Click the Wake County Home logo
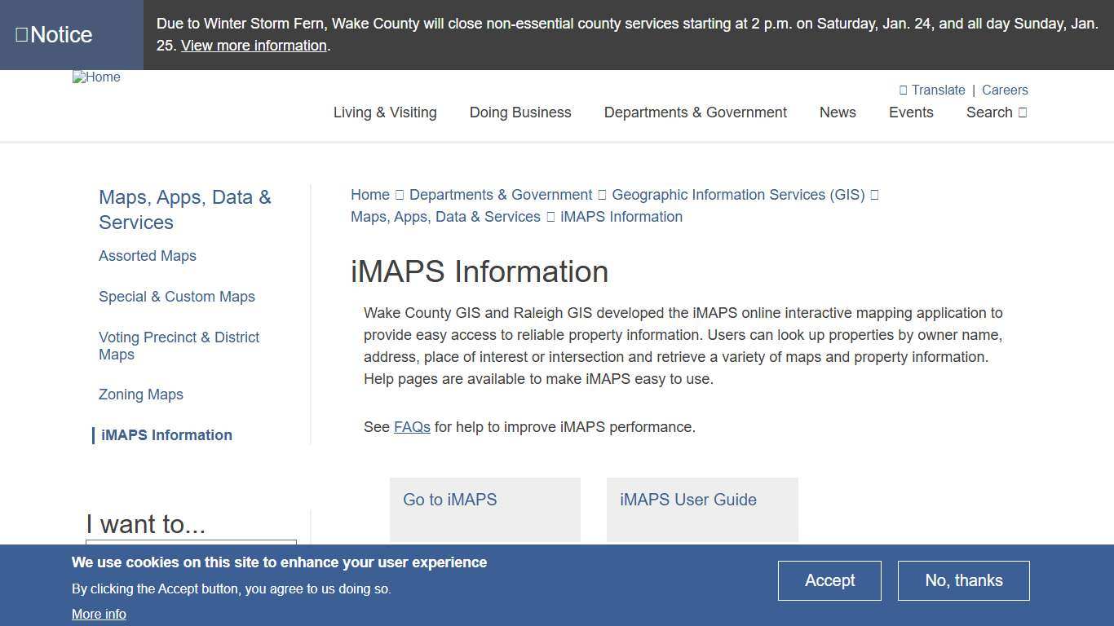Image resolution: width=1114 pixels, height=626 pixels. tap(96, 77)
